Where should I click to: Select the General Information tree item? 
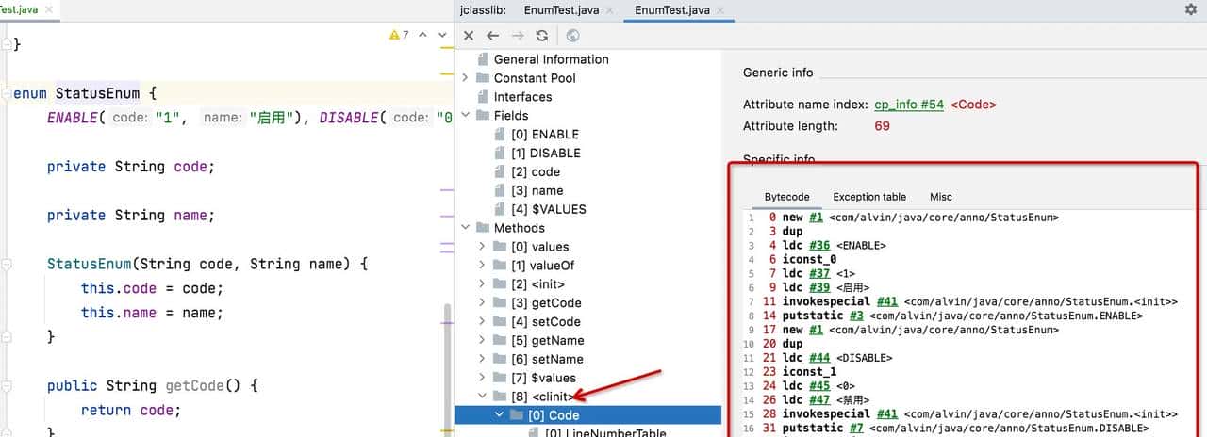[551, 59]
